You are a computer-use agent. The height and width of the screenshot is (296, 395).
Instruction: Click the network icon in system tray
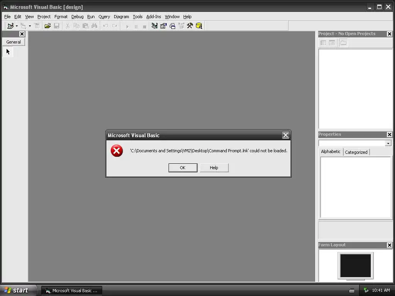pyautogui.click(x=366, y=291)
